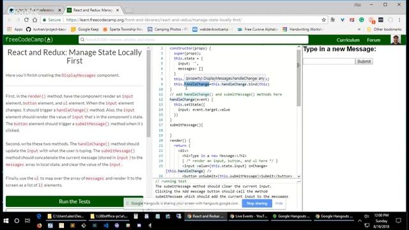Click the Submit button in preview
The image size is (409, 230).
tap(364, 61)
